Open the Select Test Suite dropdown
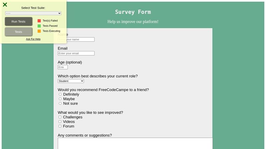266x149 pixels. point(33,13)
